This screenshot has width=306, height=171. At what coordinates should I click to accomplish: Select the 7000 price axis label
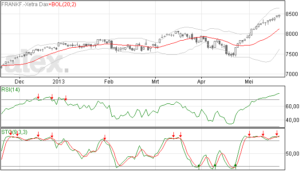292,74
